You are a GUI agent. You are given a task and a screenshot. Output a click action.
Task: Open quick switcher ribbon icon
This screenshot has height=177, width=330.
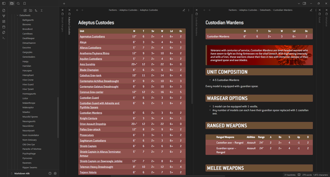pyautogui.click(x=4, y=10)
